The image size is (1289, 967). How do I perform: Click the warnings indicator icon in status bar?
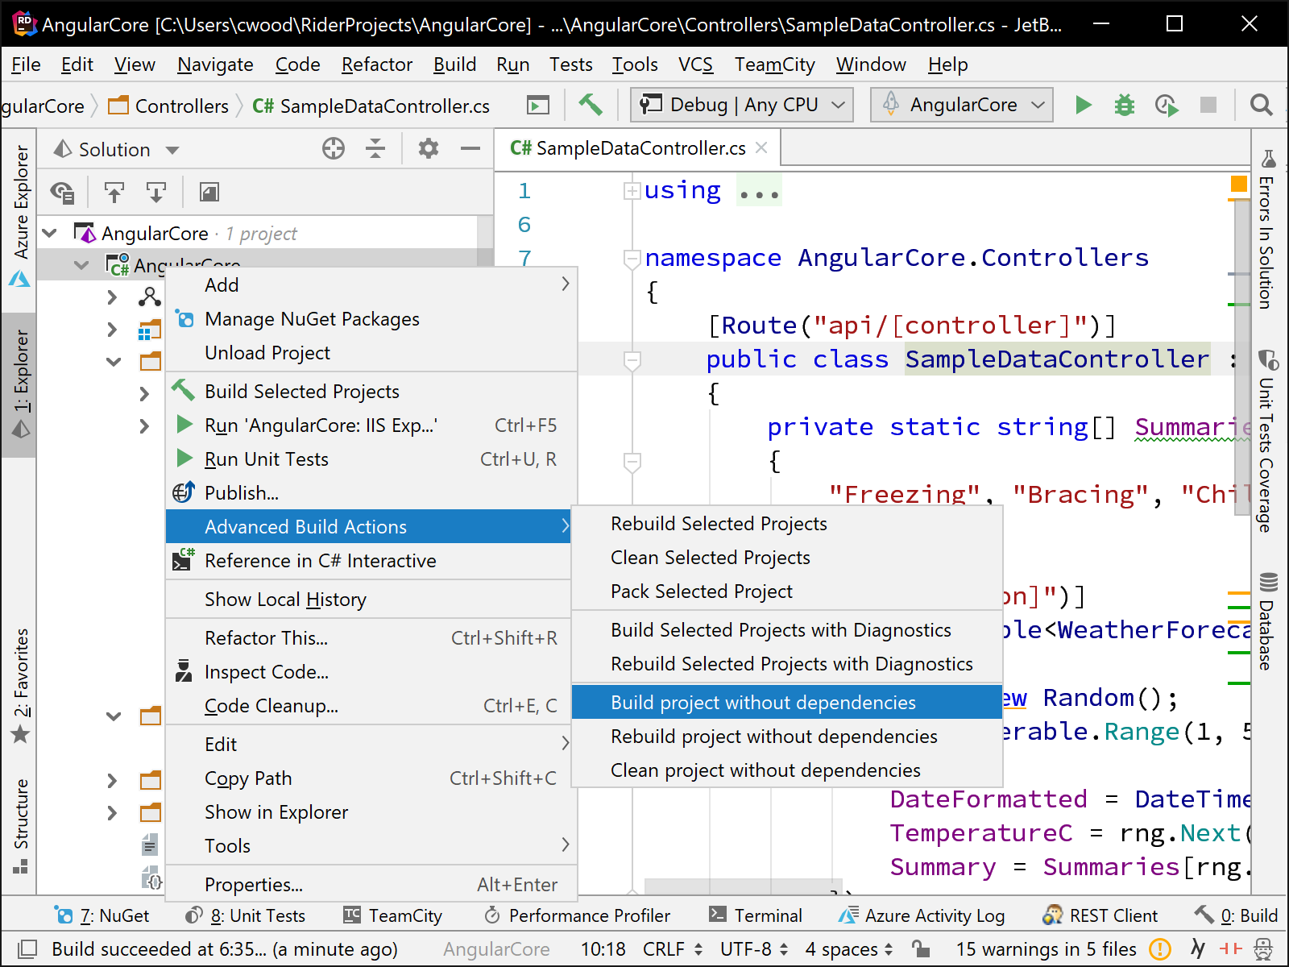(x=1160, y=949)
